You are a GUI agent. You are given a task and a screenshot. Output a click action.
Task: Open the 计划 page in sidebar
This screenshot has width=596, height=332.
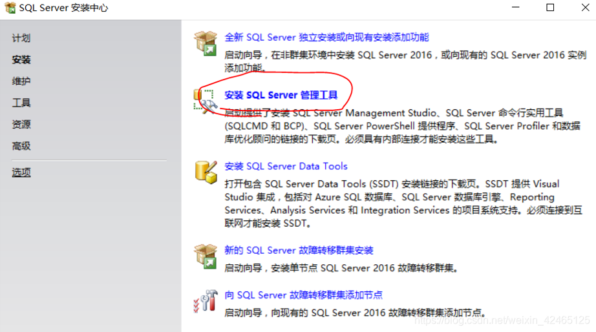[21, 38]
